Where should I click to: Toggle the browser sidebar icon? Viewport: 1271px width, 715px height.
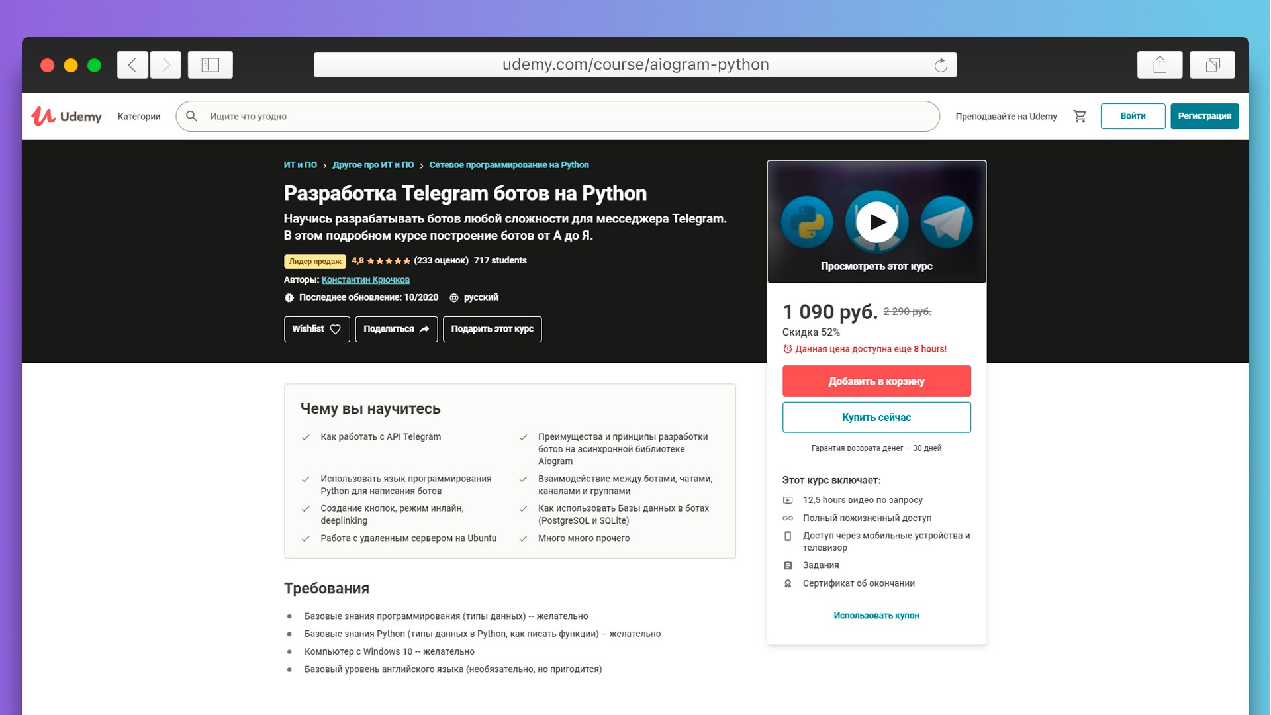[211, 65]
